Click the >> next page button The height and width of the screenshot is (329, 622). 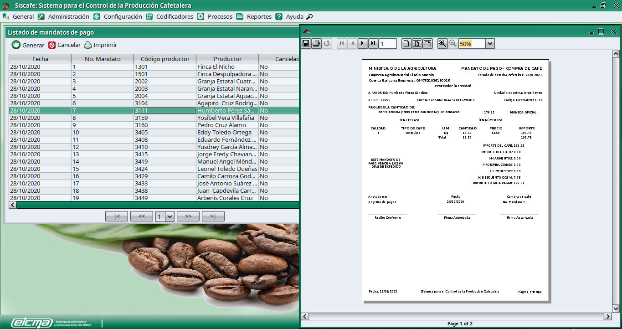coord(188,216)
